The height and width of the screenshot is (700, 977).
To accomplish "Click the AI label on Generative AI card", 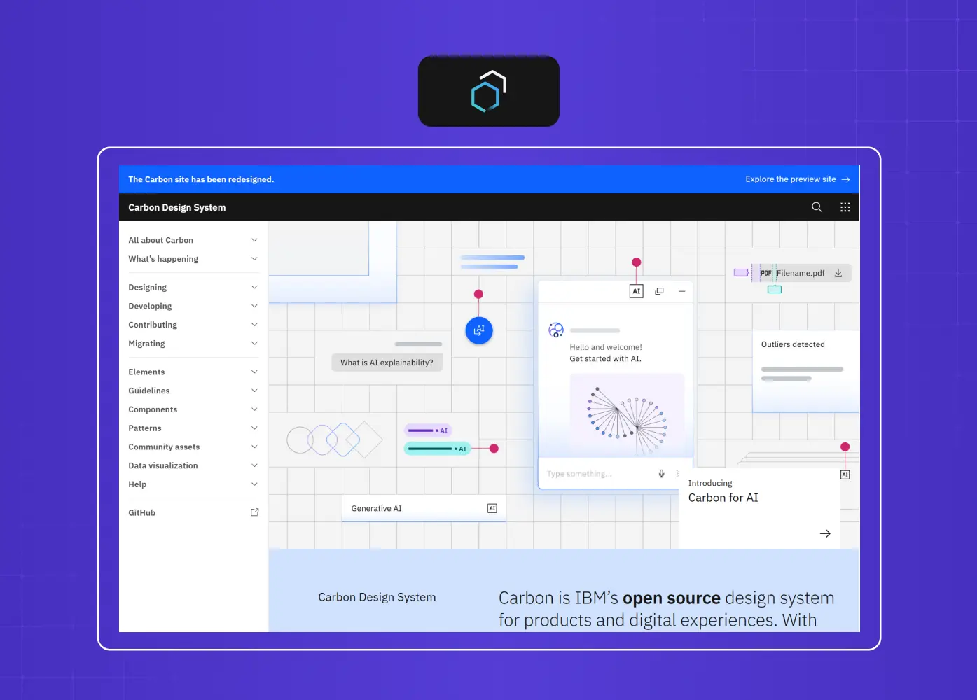I will 492,508.
